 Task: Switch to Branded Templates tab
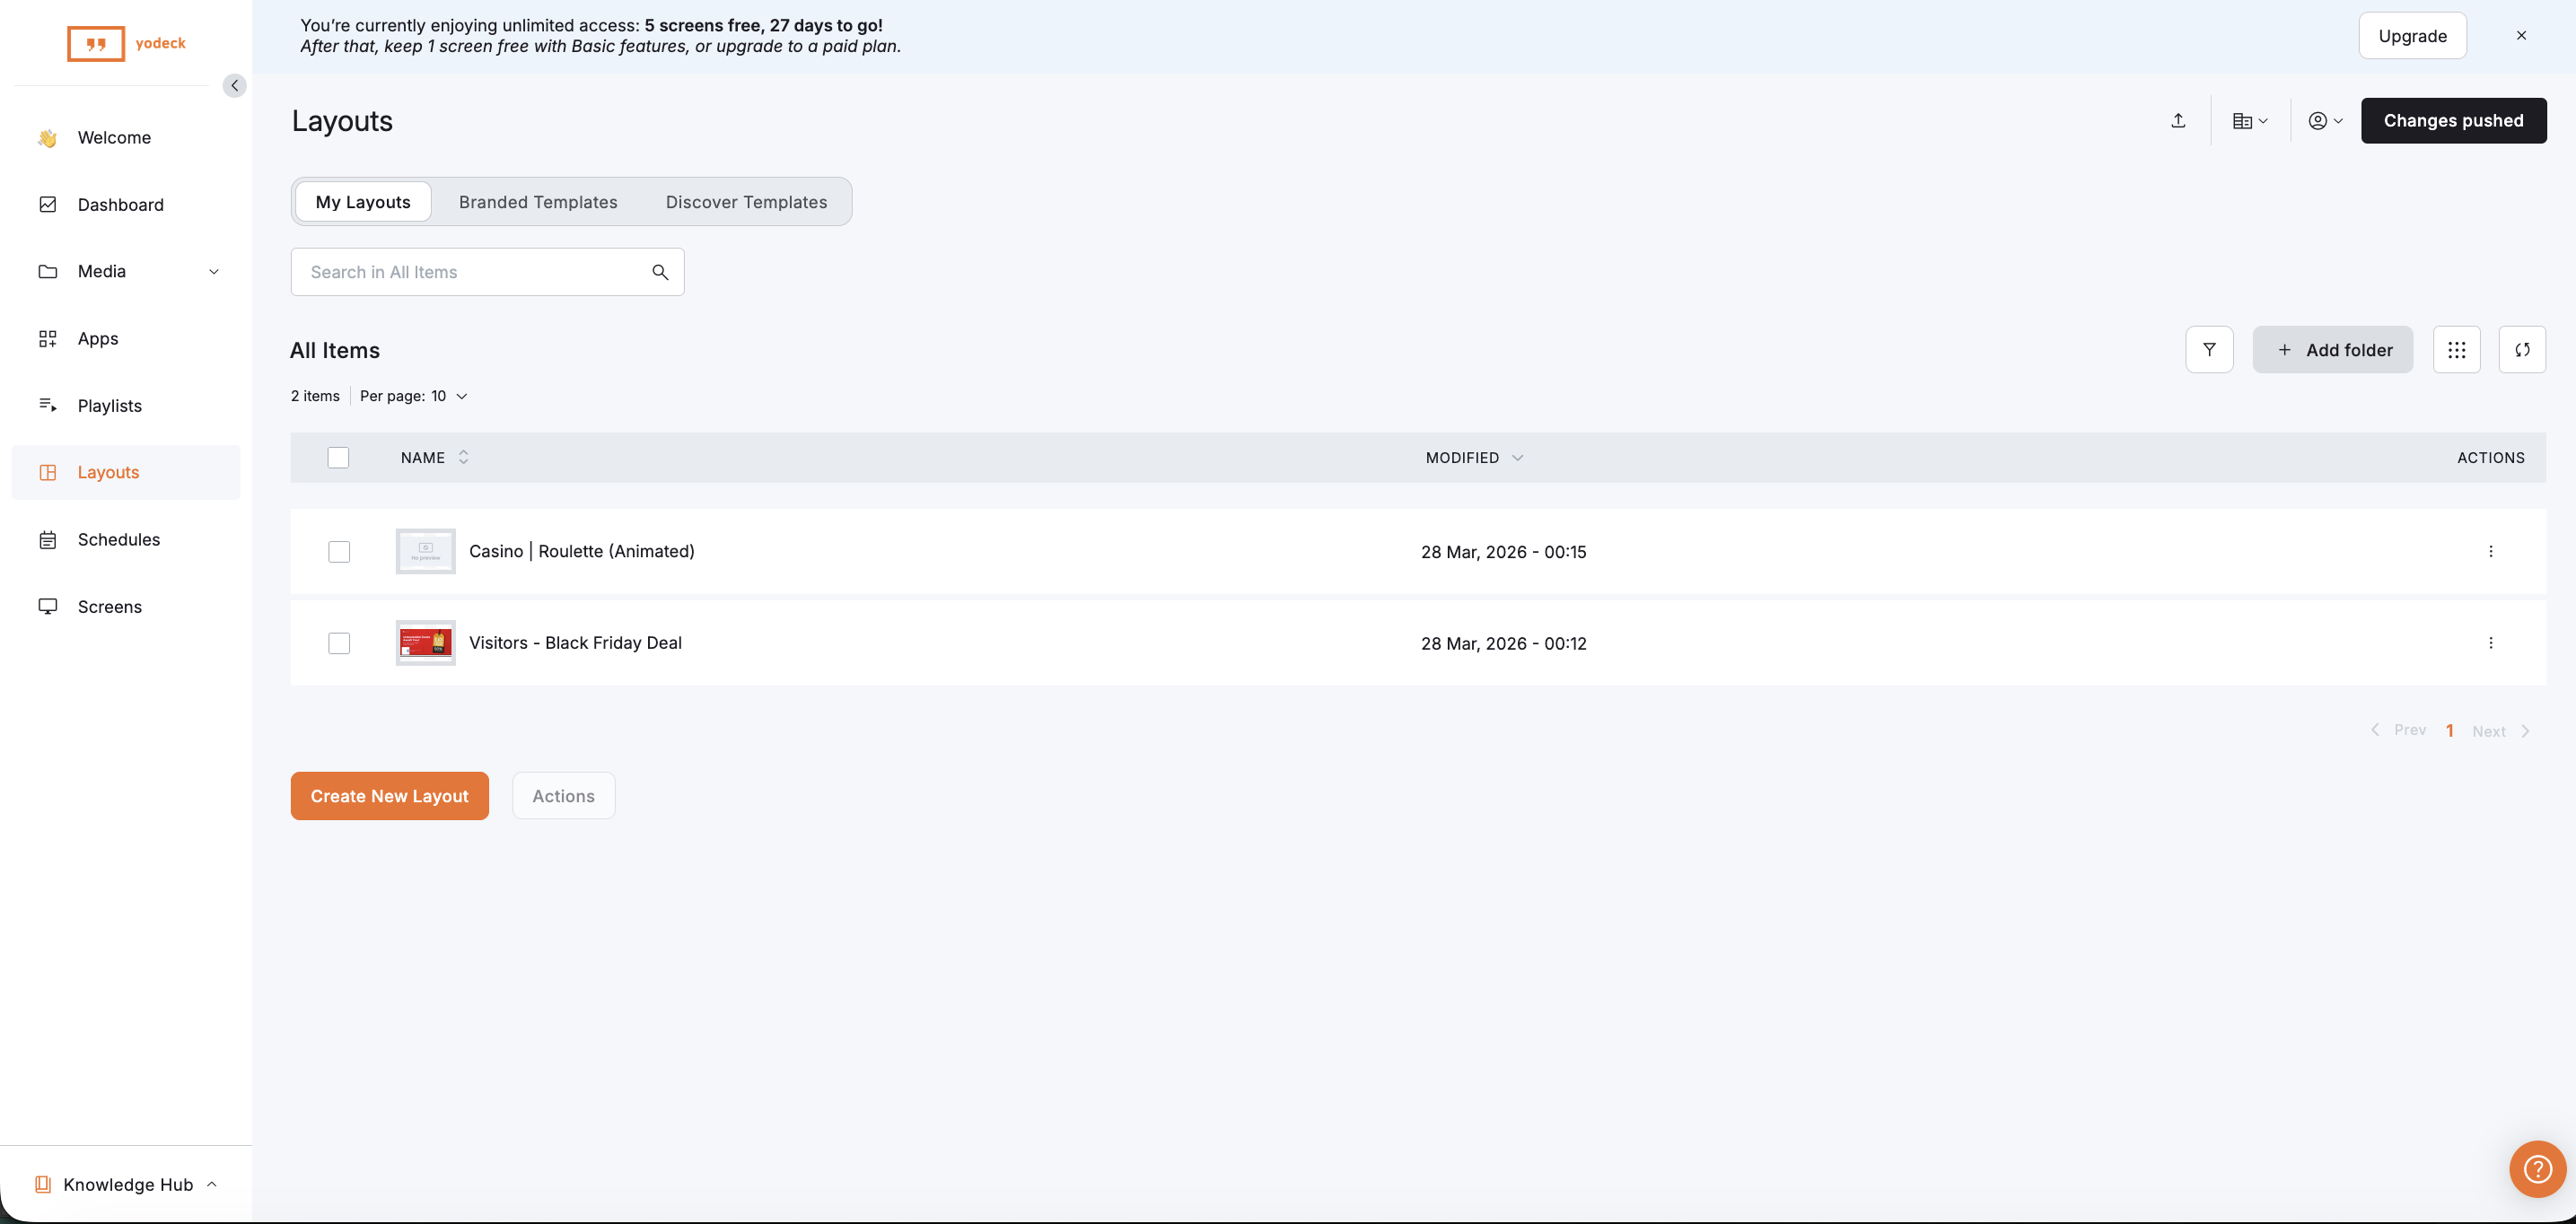(538, 202)
